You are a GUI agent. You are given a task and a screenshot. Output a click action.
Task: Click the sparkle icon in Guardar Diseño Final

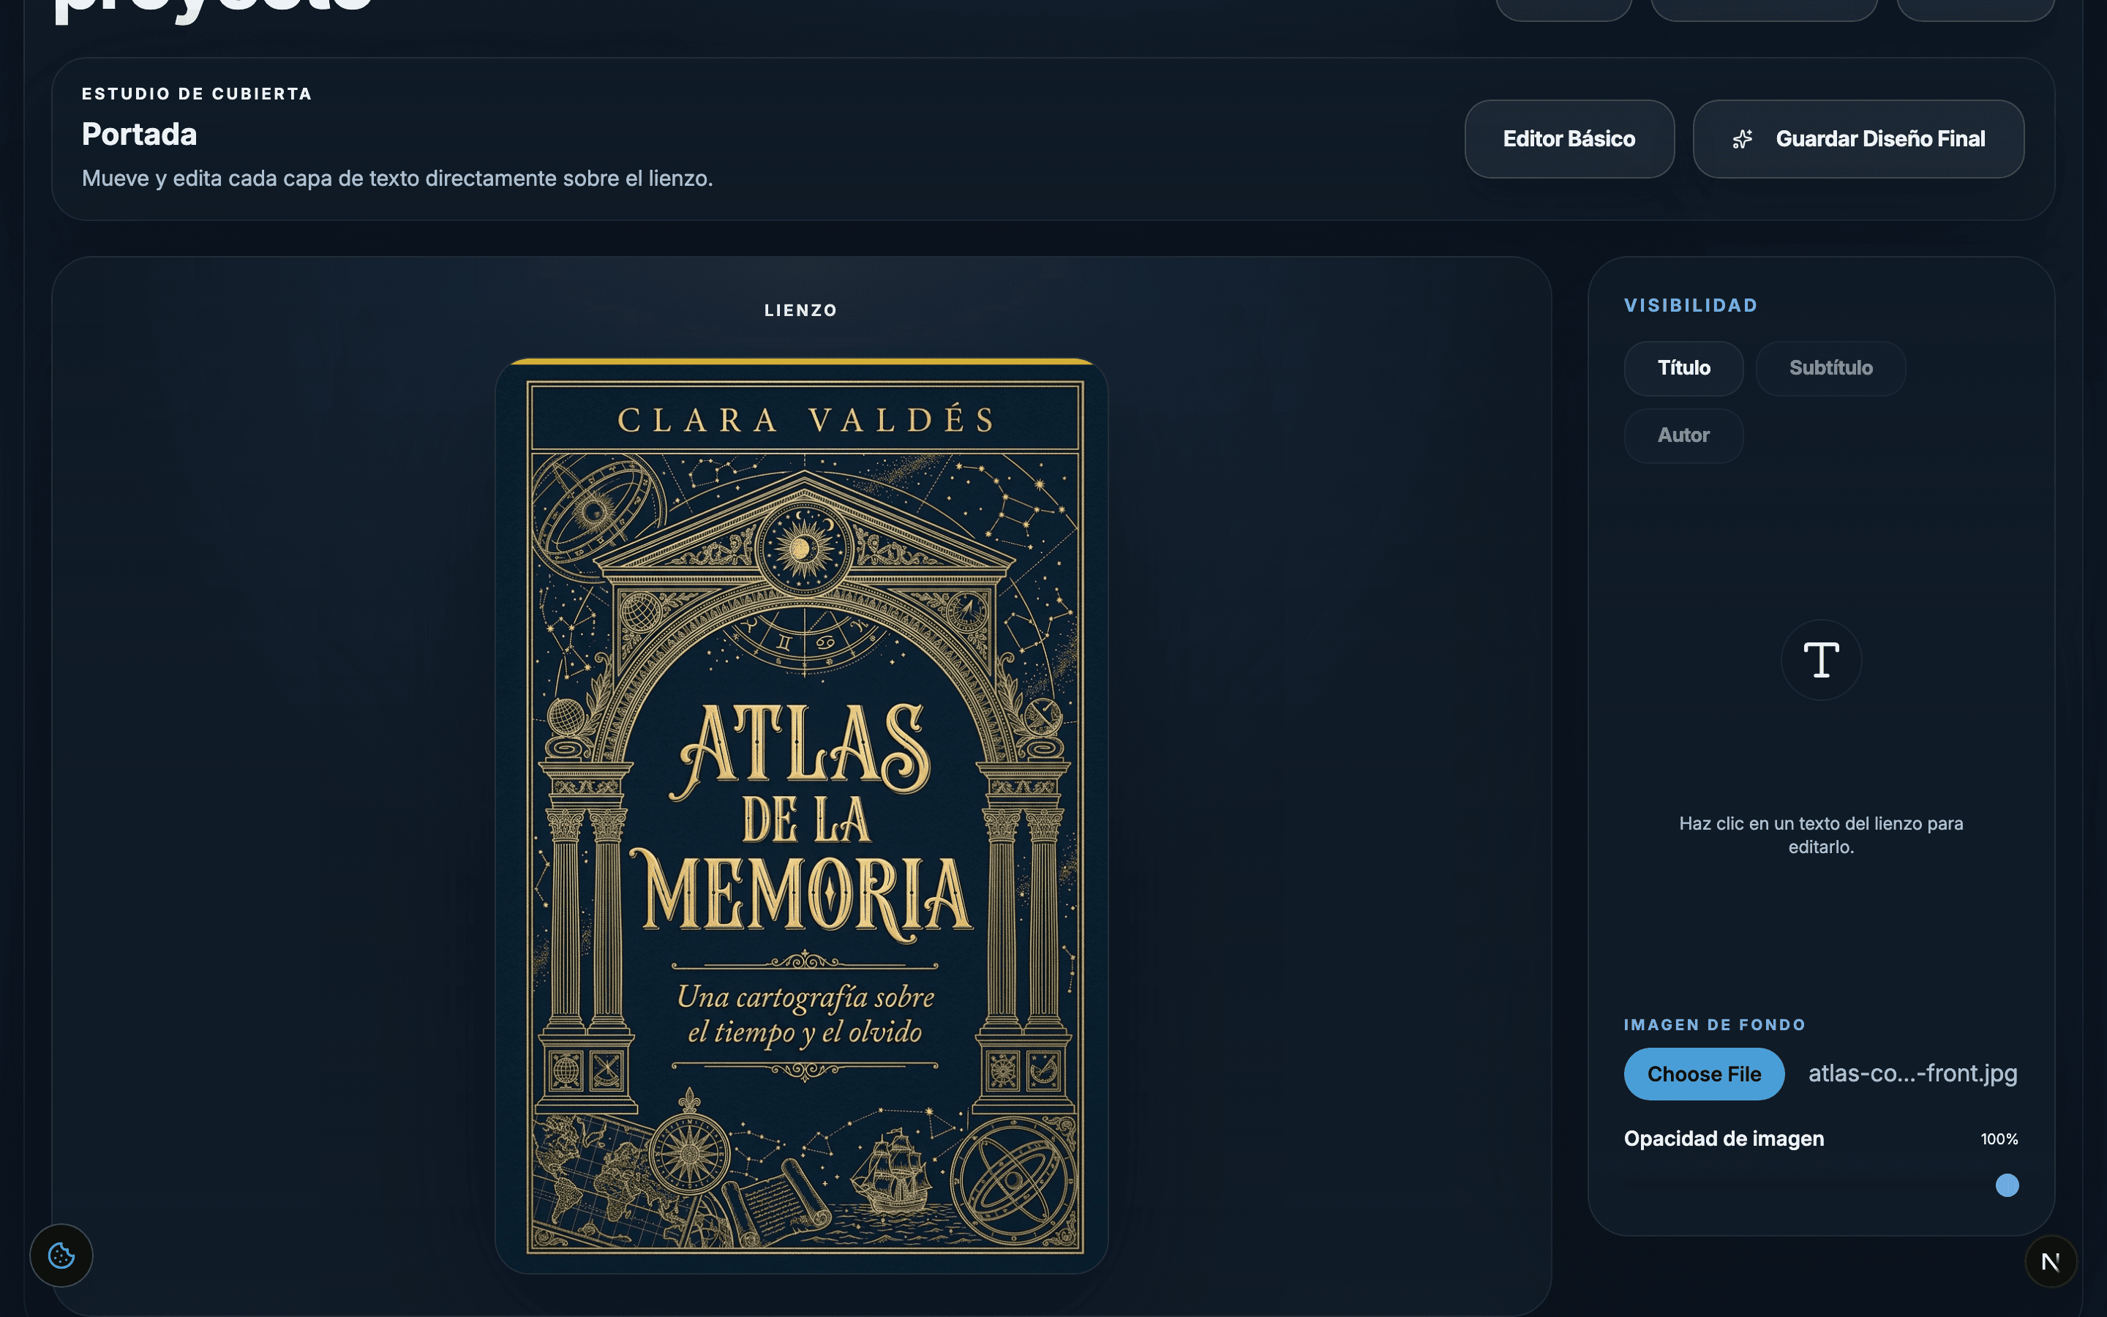coord(1742,139)
